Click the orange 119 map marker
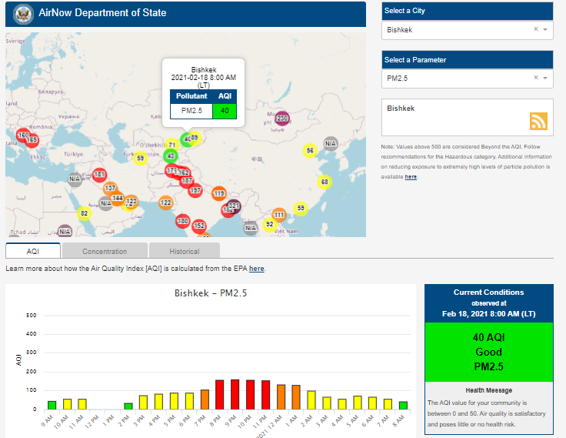 click(x=219, y=193)
